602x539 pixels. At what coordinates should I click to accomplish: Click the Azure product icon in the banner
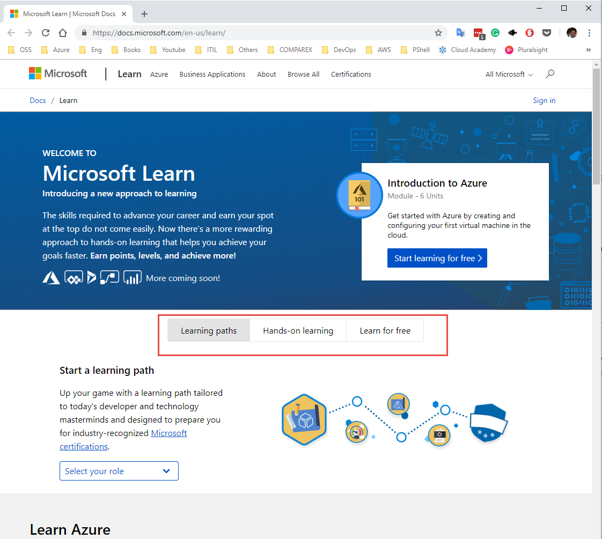(51, 278)
